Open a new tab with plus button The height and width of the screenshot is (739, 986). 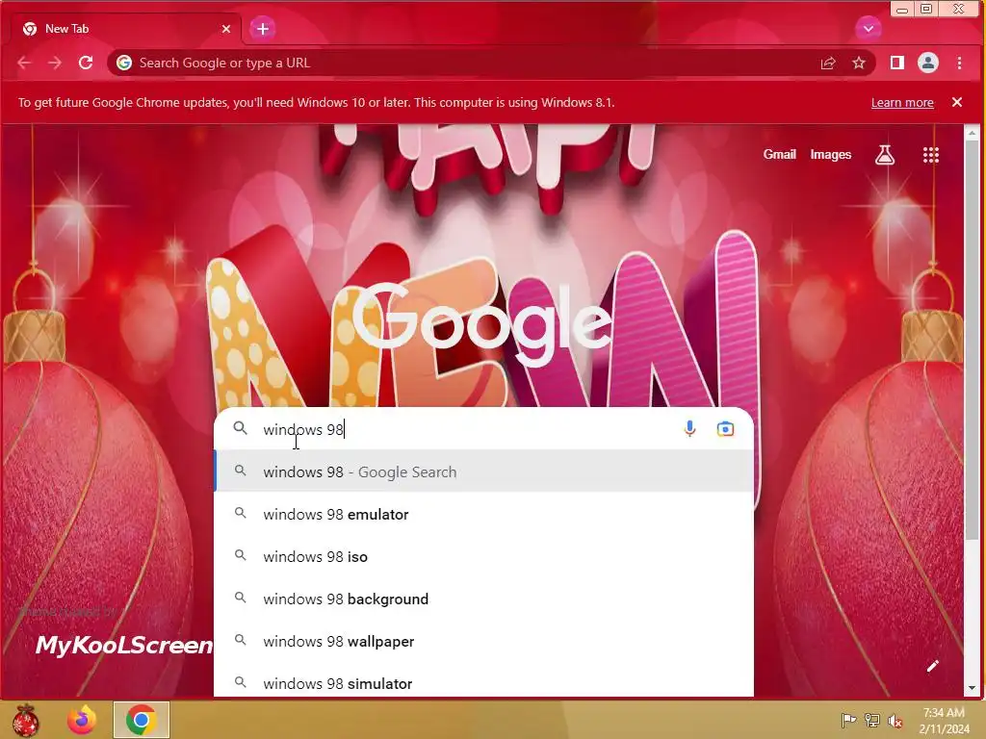coord(263,29)
